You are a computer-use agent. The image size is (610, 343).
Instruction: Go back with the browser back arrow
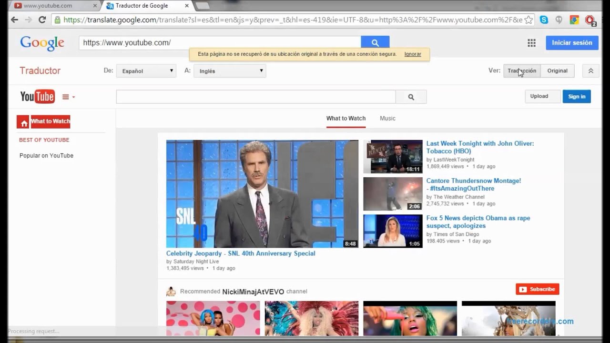tap(15, 20)
